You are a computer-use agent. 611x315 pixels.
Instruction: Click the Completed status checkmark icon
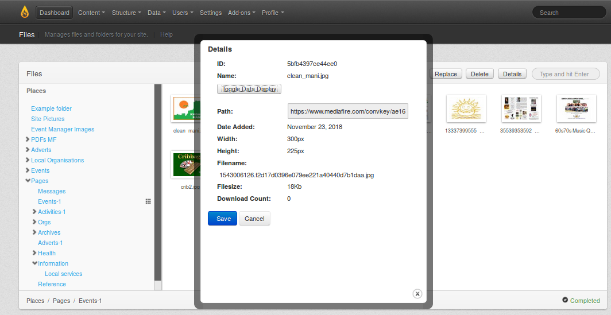[565, 300]
